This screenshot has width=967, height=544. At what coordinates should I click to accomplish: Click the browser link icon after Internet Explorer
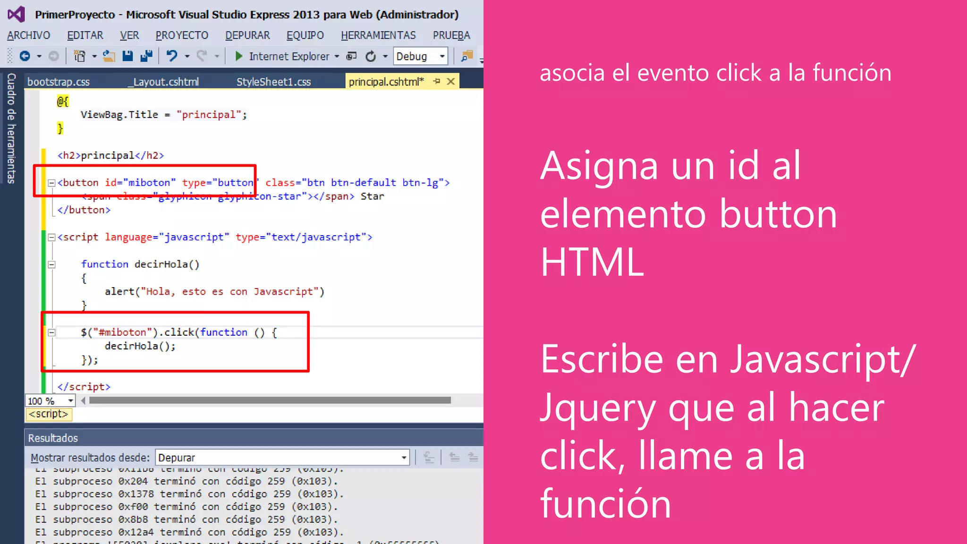pyautogui.click(x=351, y=56)
